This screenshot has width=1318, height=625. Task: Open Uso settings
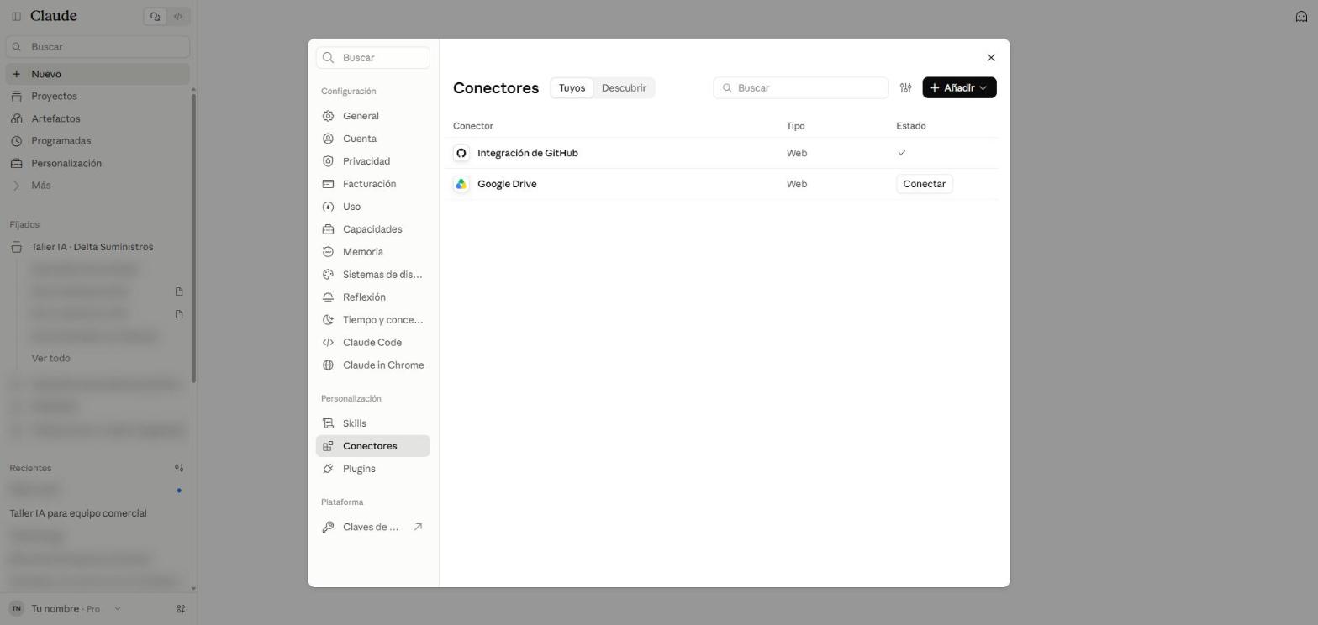click(x=372, y=207)
